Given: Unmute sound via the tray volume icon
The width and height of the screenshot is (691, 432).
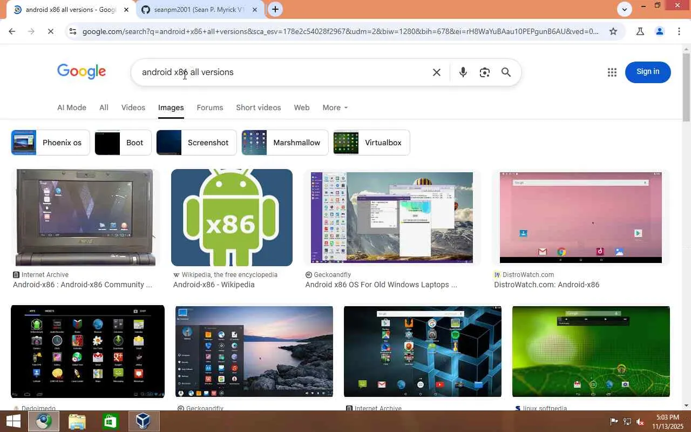Looking at the screenshot, I should pos(640,422).
